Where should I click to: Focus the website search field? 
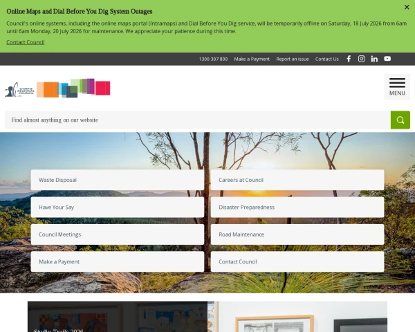198,120
